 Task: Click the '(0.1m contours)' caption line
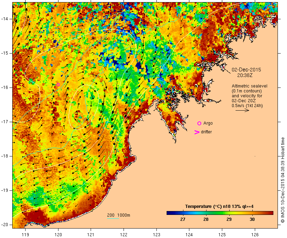[x=246, y=91]
